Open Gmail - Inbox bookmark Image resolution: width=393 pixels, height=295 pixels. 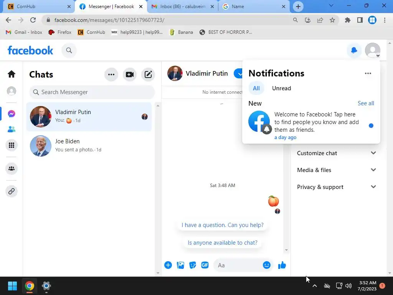click(24, 32)
